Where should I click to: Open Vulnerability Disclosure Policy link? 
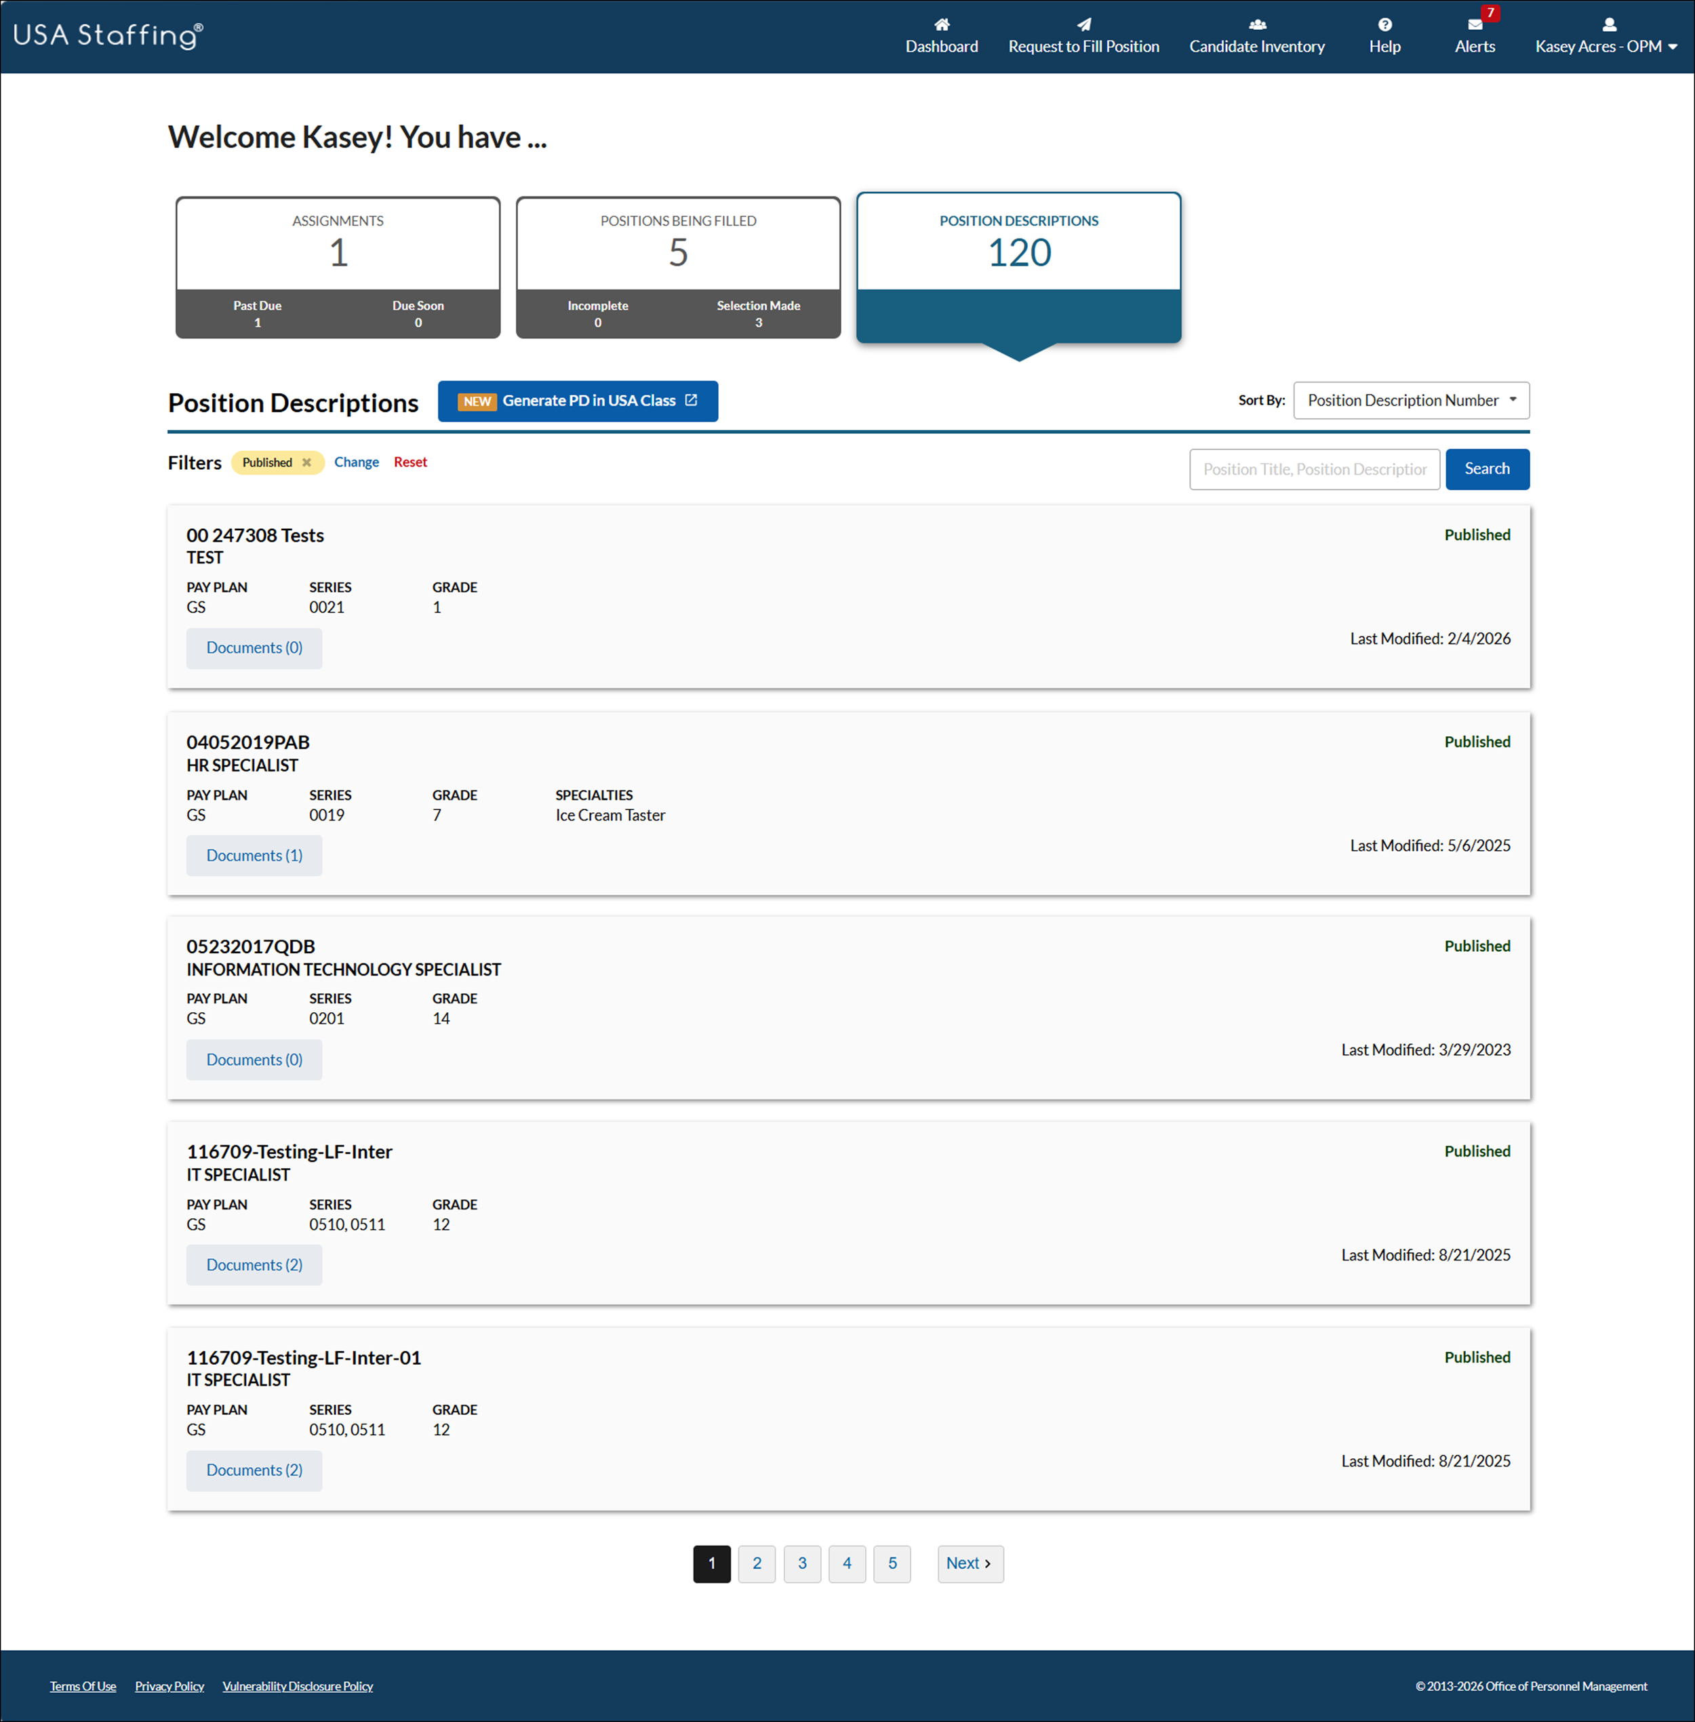298,1686
